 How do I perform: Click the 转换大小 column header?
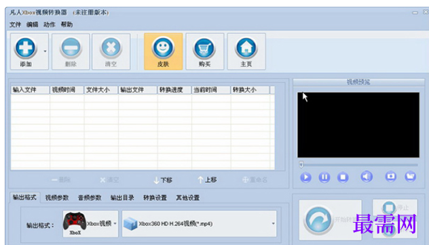(250, 90)
